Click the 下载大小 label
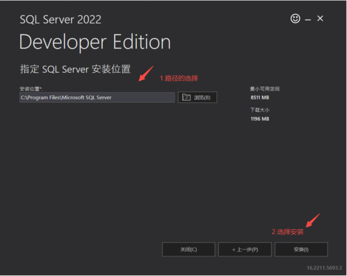This screenshot has height=276, width=347. (x=260, y=110)
